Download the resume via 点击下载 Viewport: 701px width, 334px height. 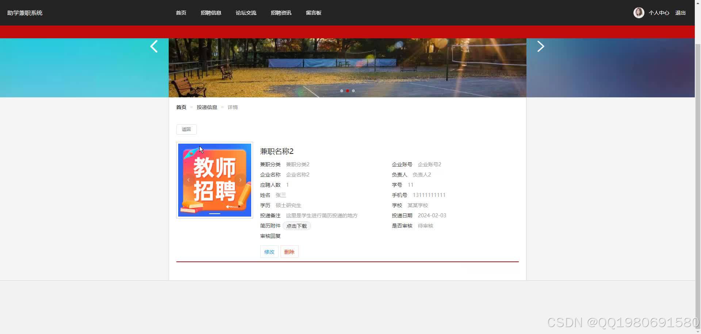296,226
